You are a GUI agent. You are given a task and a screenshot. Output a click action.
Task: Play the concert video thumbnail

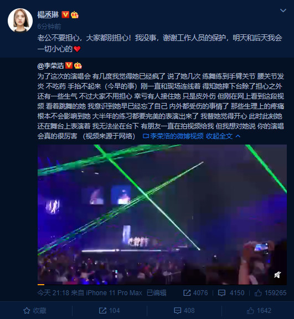tap(162, 214)
